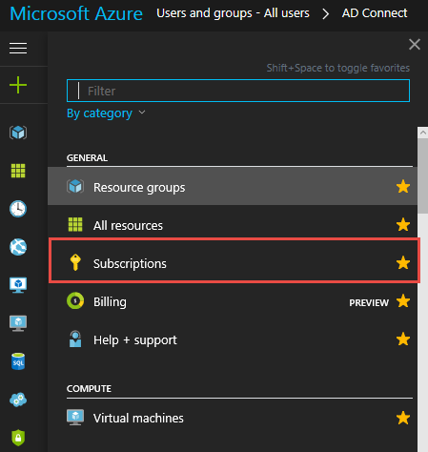
Task: Focus the Filter text field
Action: point(238,91)
